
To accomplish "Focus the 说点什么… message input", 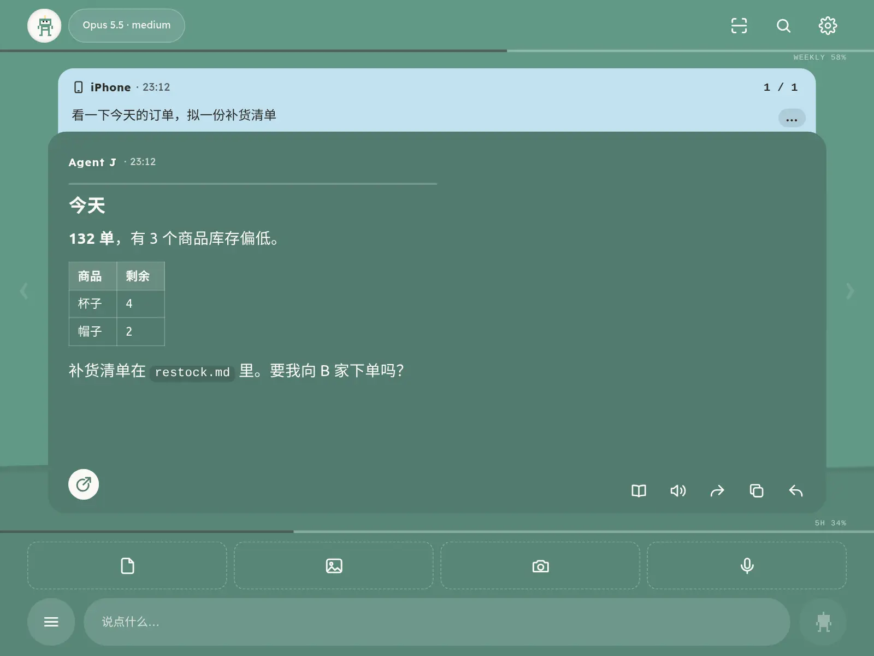I will tap(436, 622).
